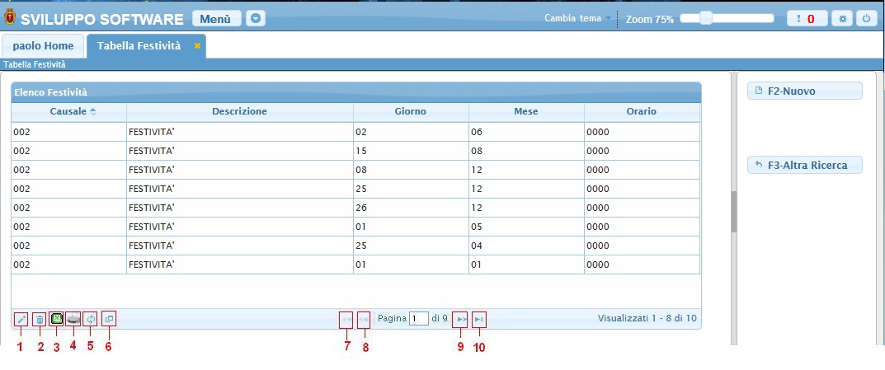Close the Tabella Festività tab
885x370 pixels.
coord(197,46)
